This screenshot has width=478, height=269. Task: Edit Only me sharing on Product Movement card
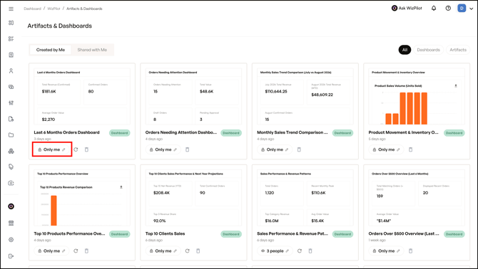point(386,149)
